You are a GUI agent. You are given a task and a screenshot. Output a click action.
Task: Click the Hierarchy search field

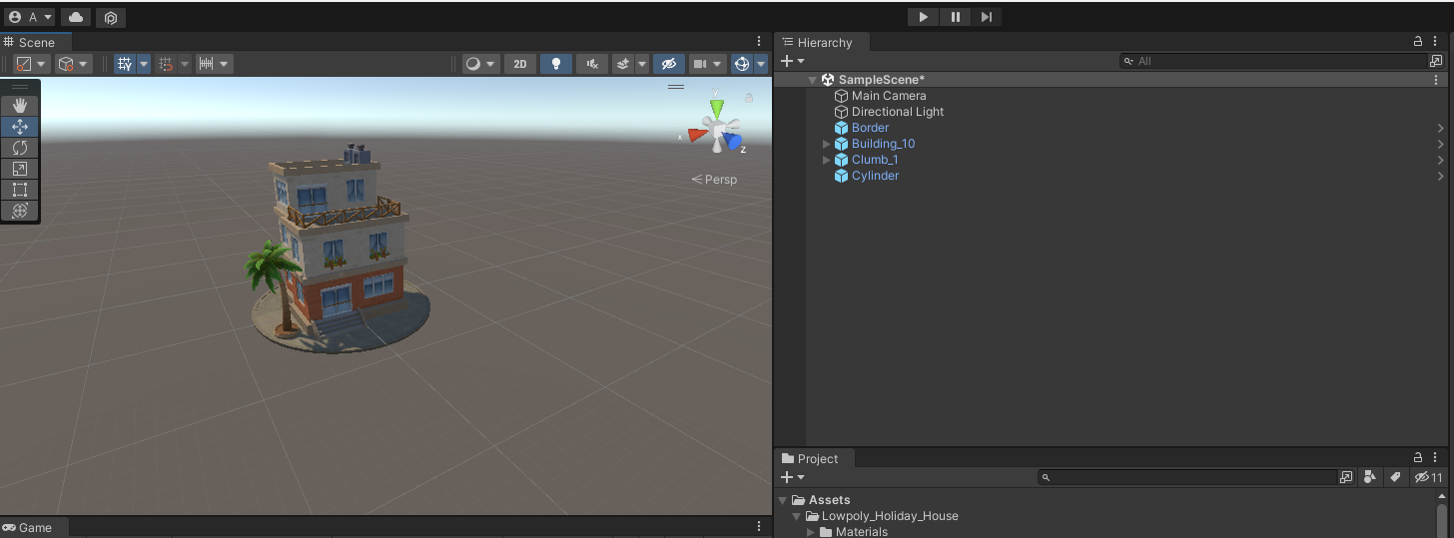[x=1278, y=61]
